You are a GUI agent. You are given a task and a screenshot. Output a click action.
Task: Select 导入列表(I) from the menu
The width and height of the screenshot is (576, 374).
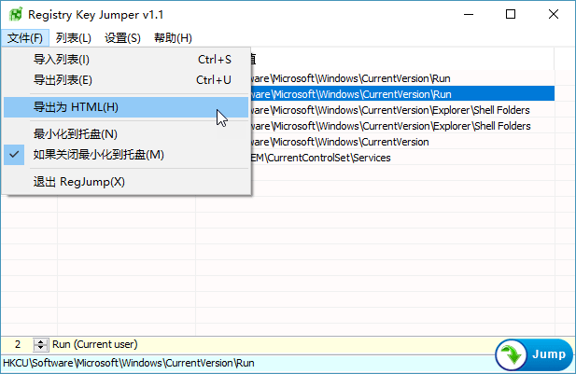point(62,60)
